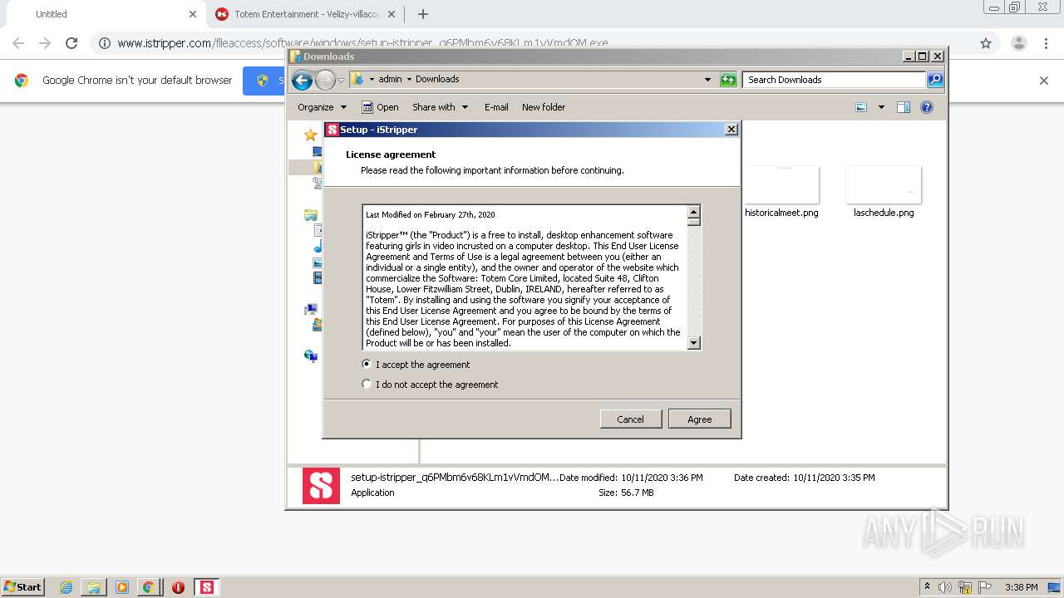Click Favorites star in navigation pane
This screenshot has height=598, width=1064.
click(311, 135)
